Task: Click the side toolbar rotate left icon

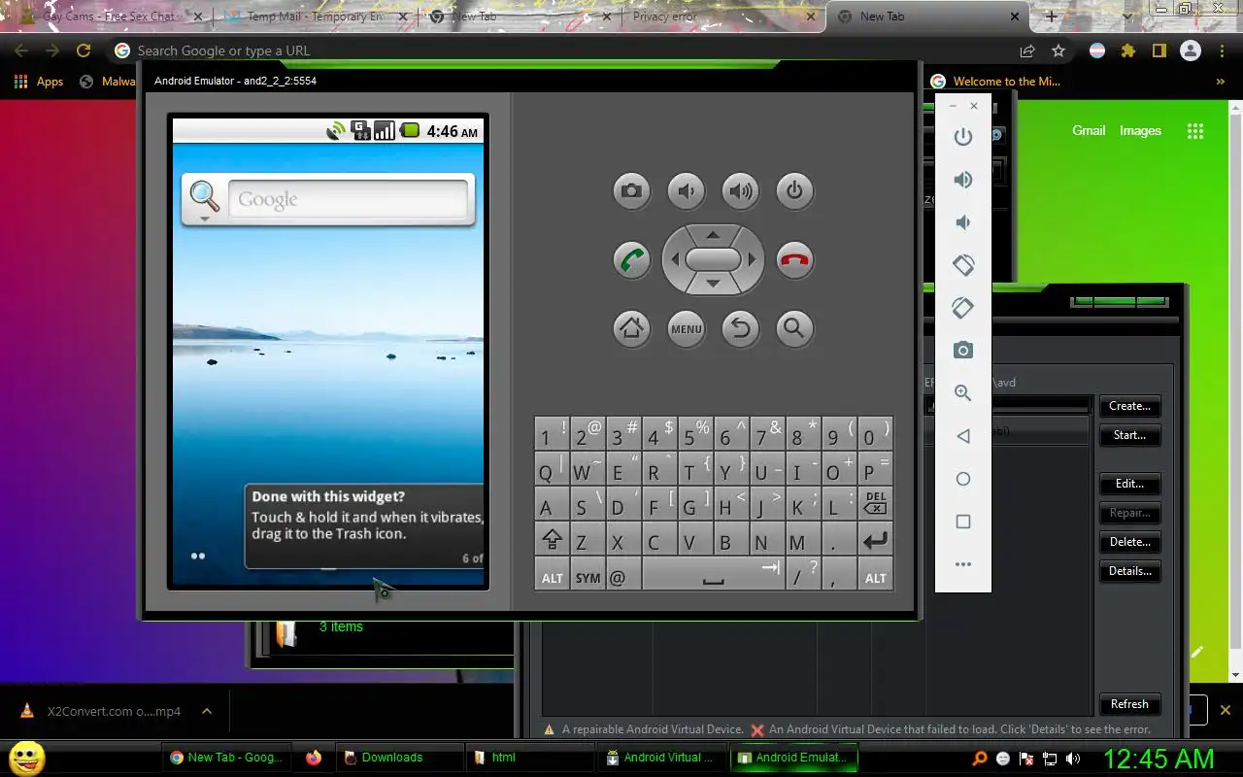Action: pos(963,265)
